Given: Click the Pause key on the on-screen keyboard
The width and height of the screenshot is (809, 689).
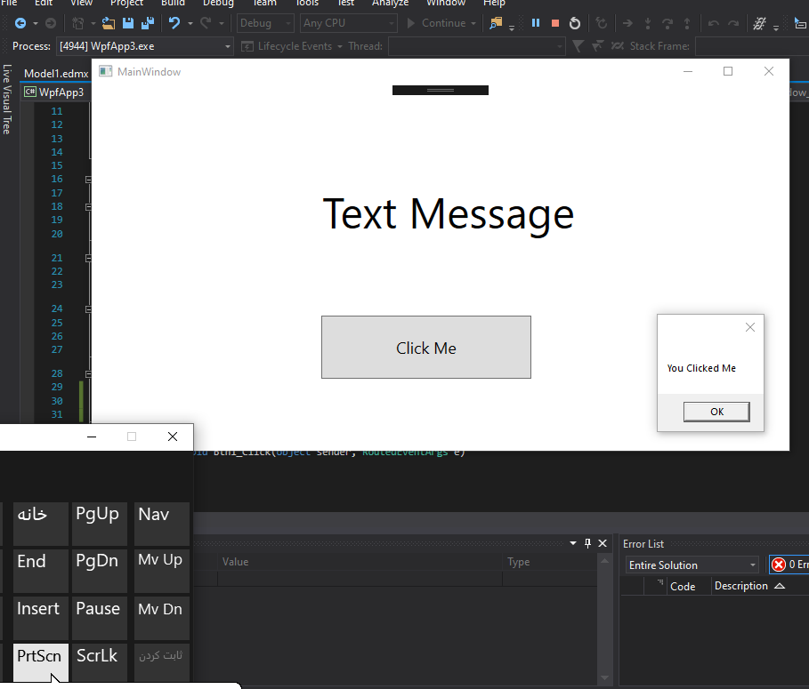Looking at the screenshot, I should click(100, 618).
